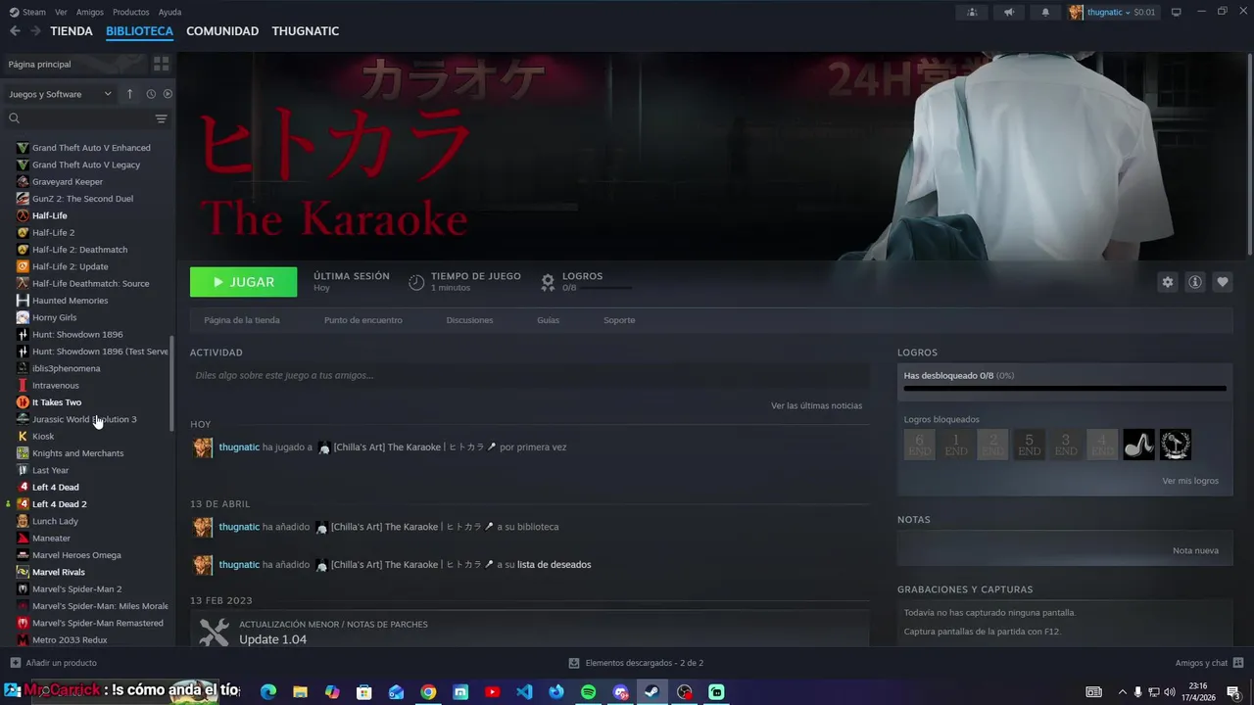Open the YouTube taskbar icon
The width and height of the screenshot is (1254, 705).
click(492, 691)
